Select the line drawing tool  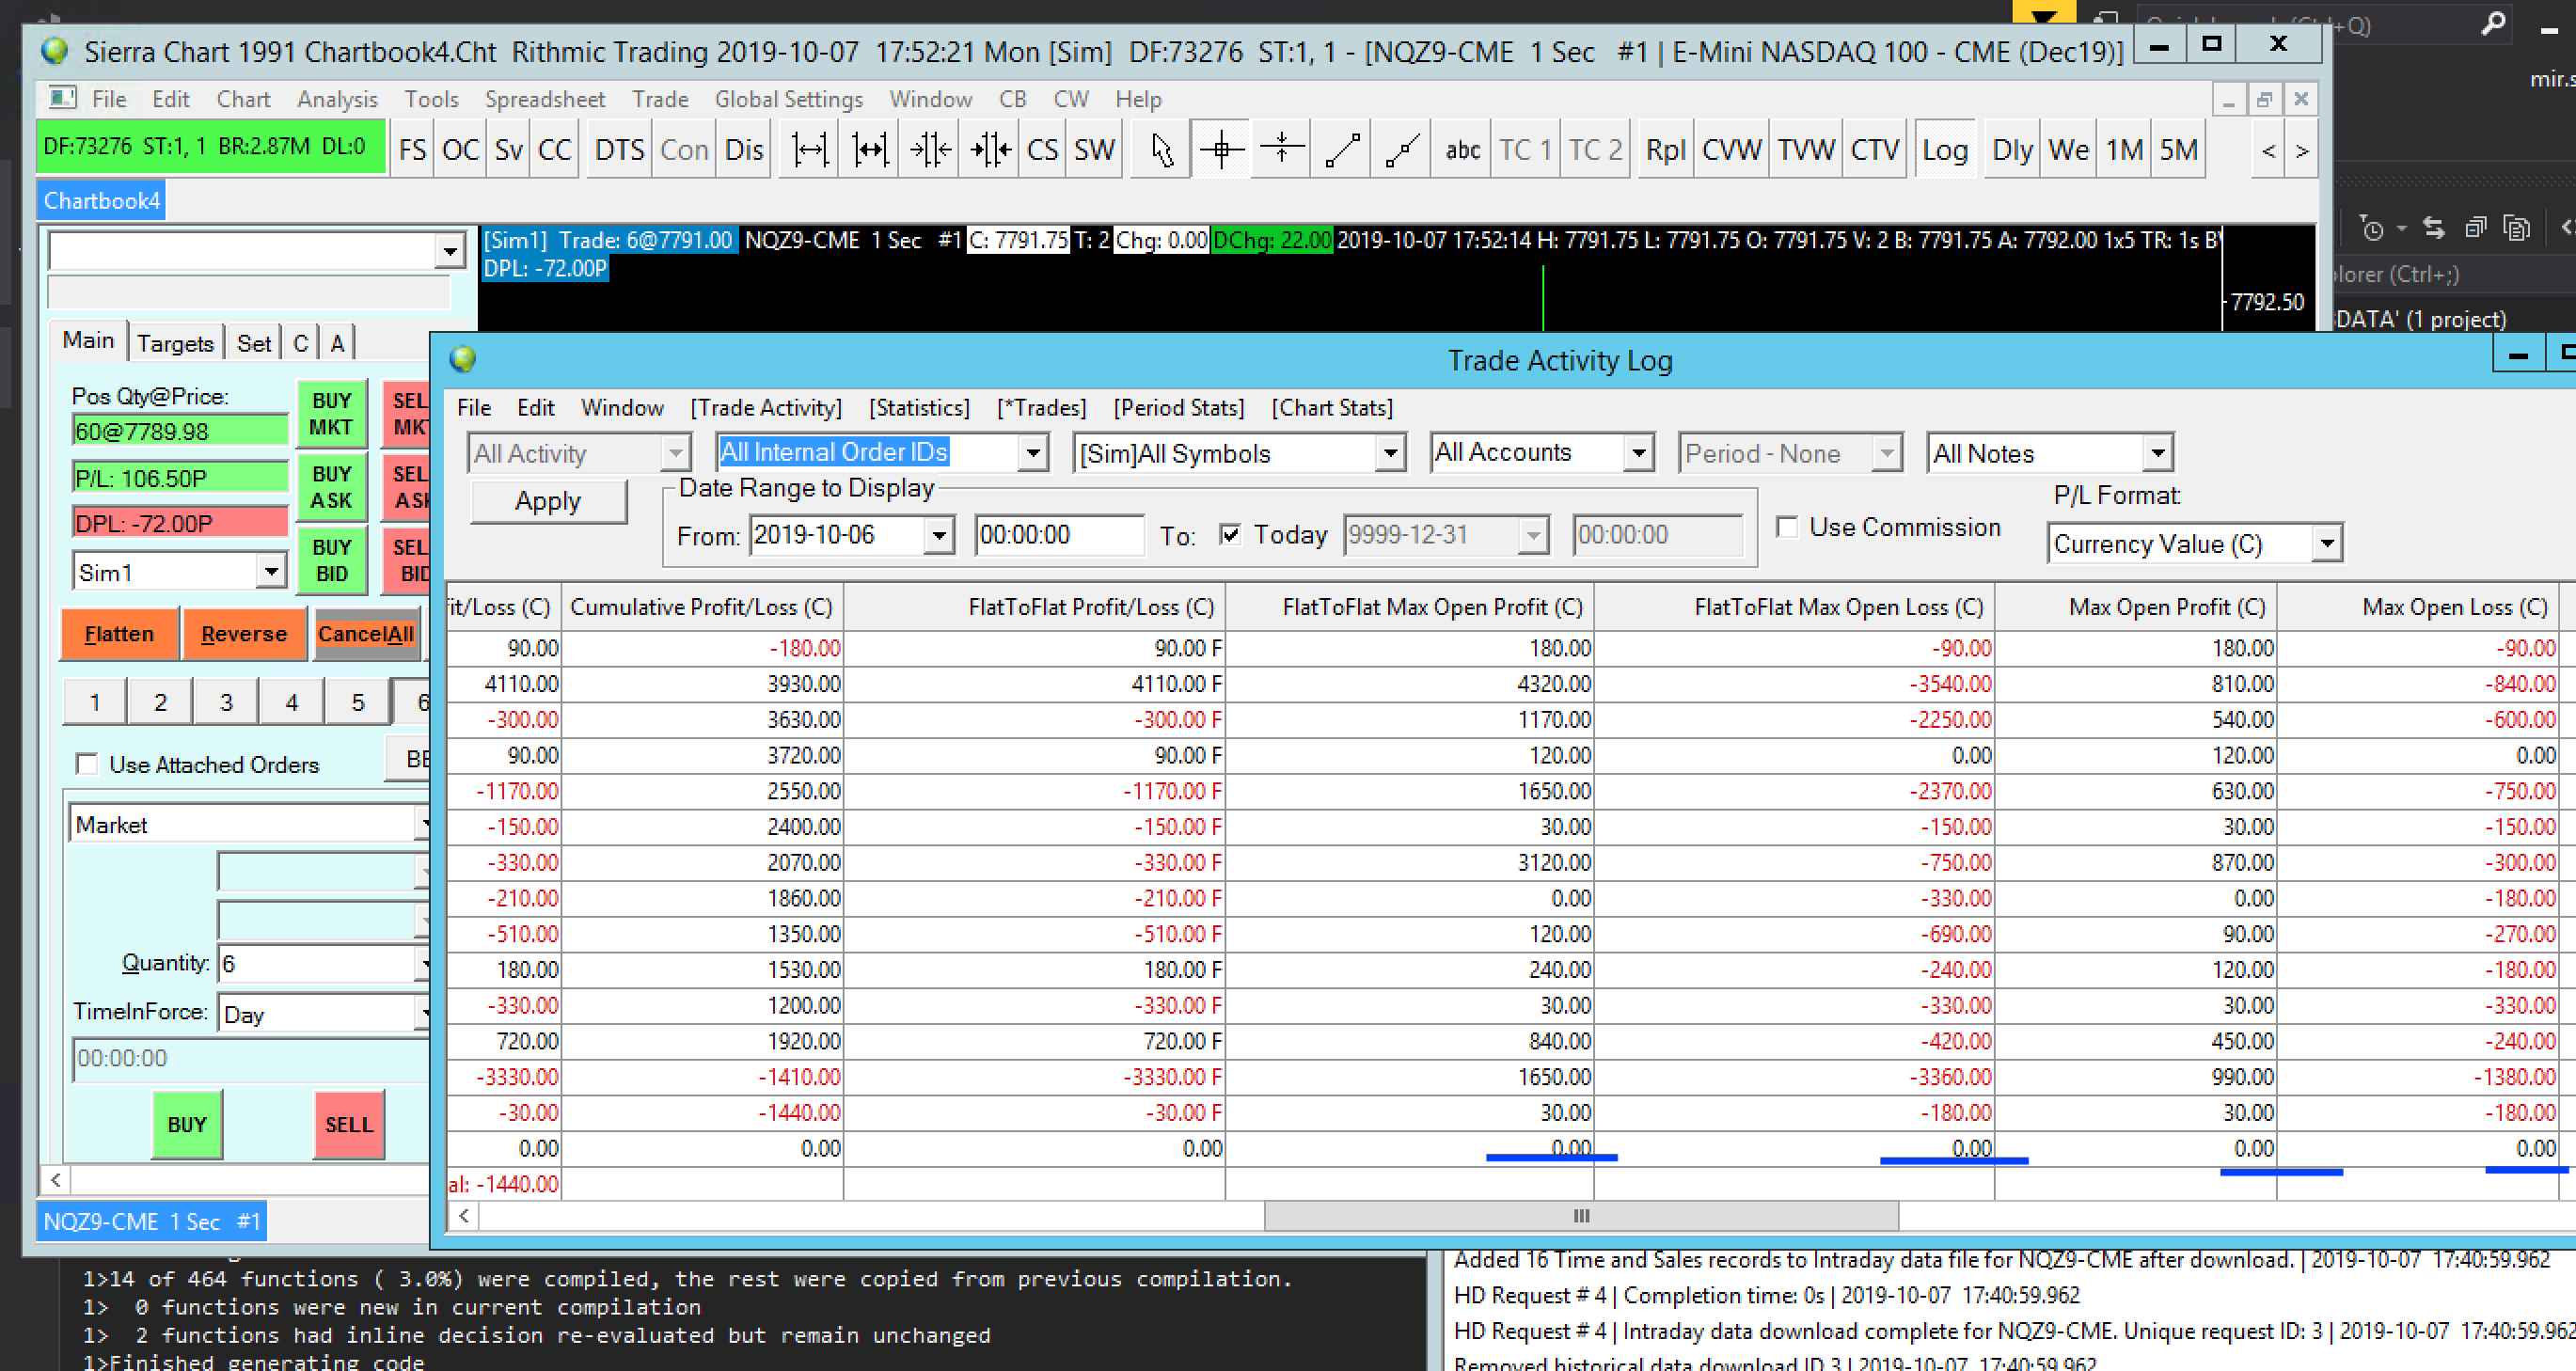click(1342, 150)
